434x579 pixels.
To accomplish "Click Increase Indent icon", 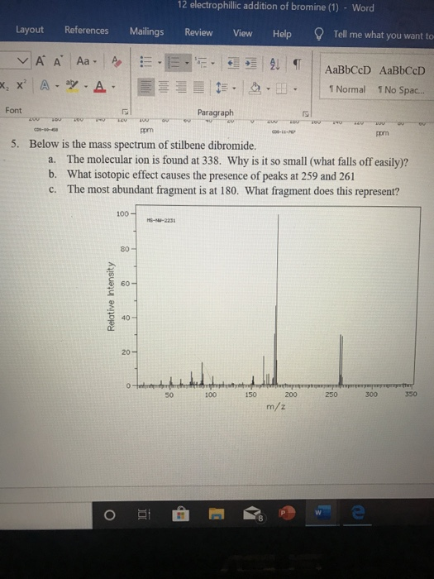I will [251, 64].
